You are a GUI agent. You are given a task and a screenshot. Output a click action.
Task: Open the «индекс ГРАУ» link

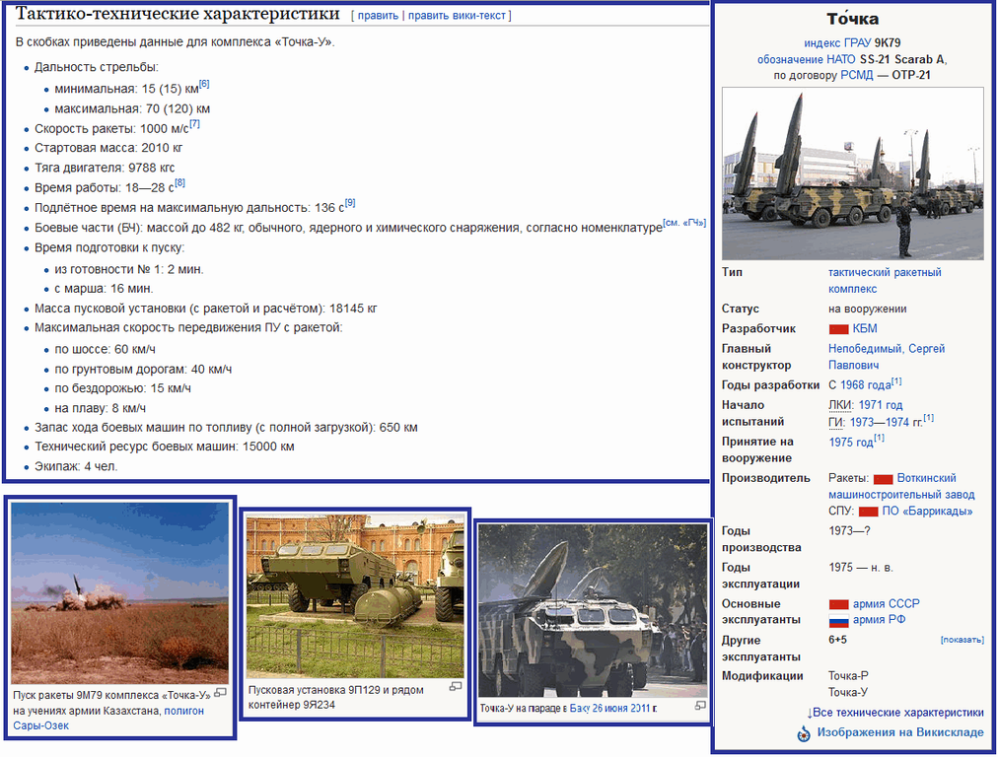click(x=837, y=43)
